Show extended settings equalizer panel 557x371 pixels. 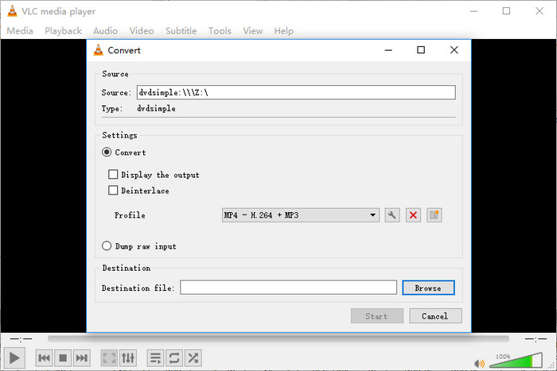pyautogui.click(x=128, y=357)
